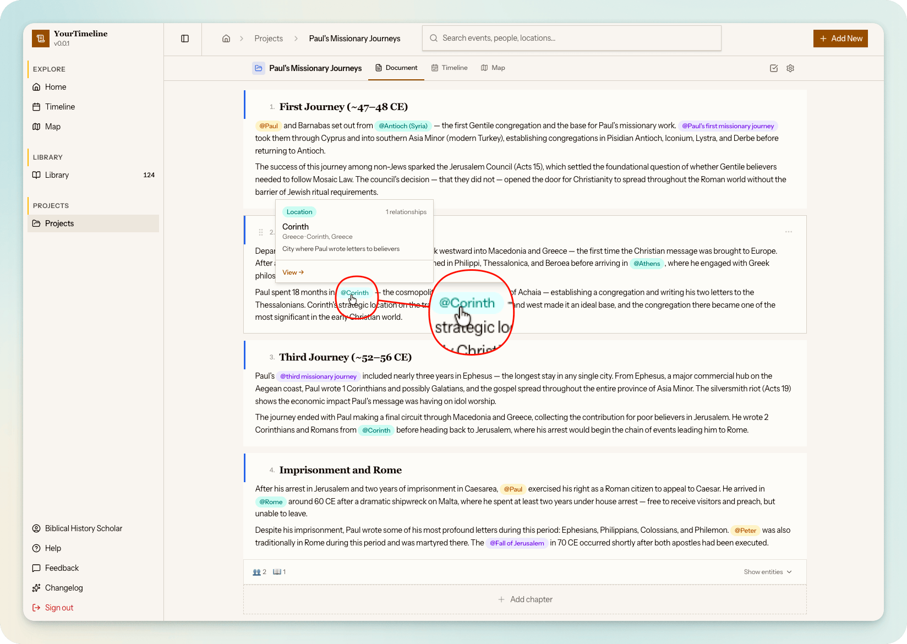Click the @Antioch (Syria) location tag
Viewport: 907px width, 644px height.
click(x=403, y=126)
